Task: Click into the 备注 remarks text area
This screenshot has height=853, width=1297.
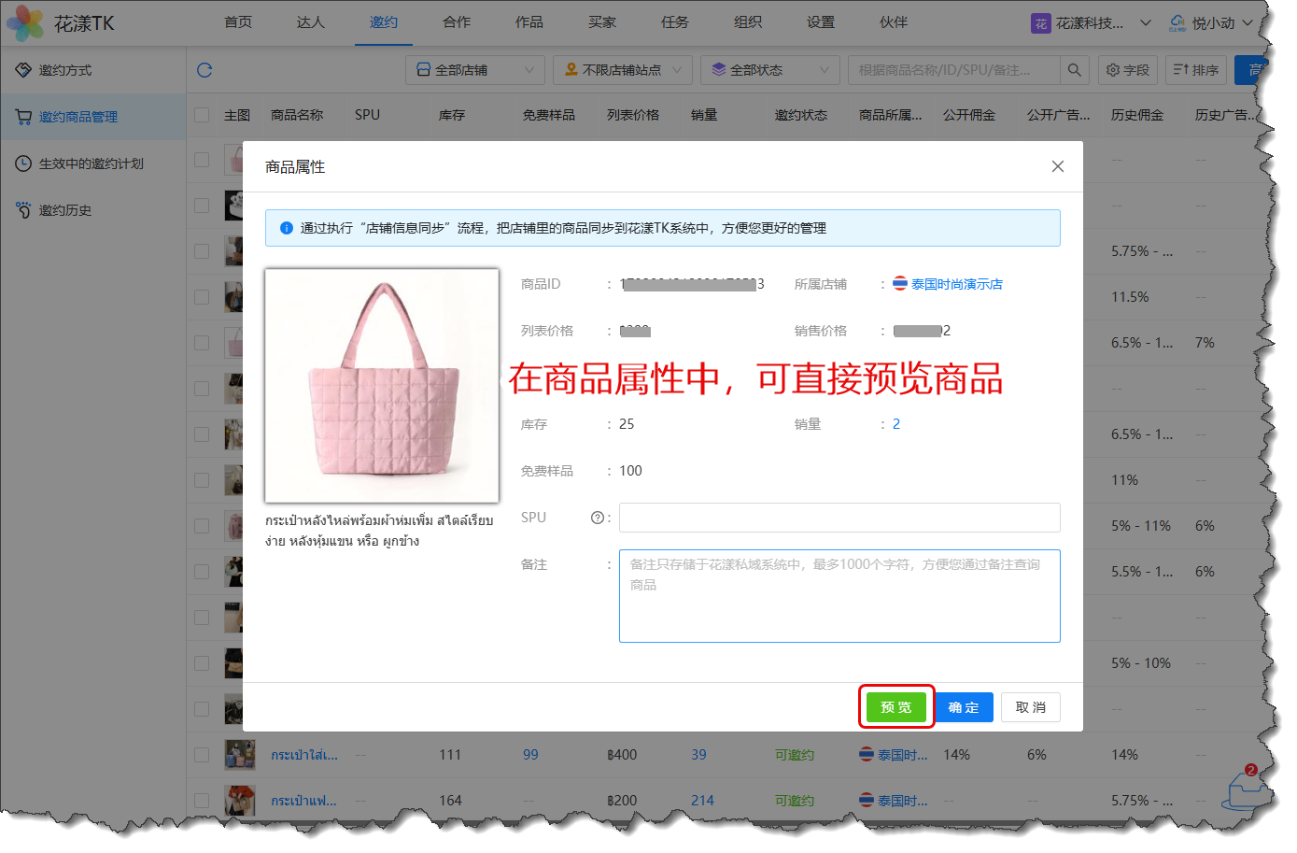Action: click(x=839, y=596)
